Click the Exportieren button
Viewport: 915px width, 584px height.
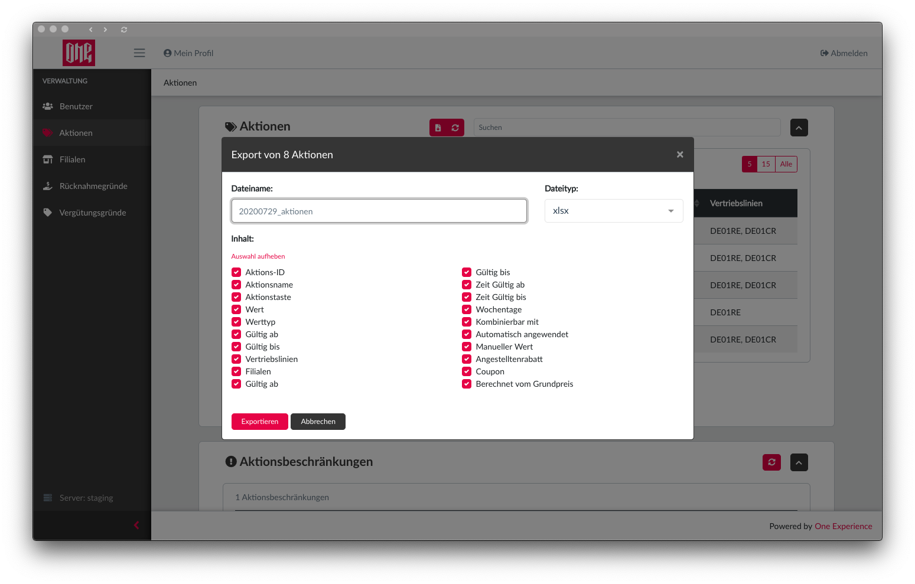point(260,422)
